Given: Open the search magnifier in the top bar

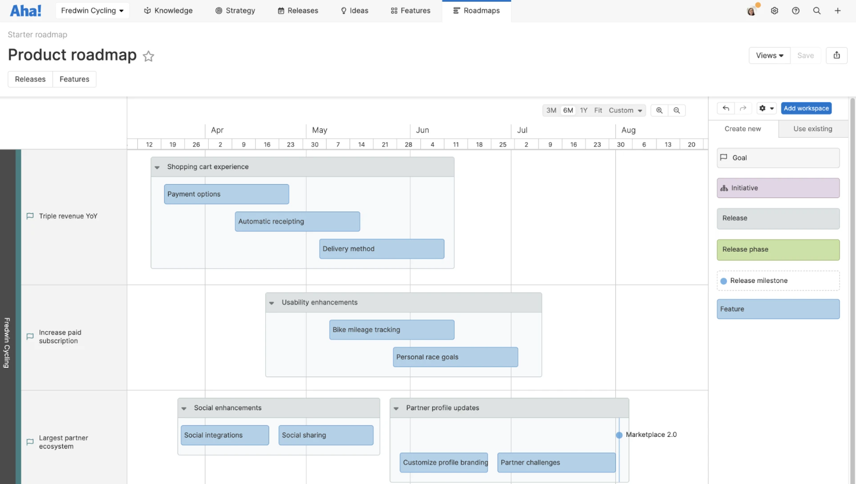Looking at the screenshot, I should (816, 10).
